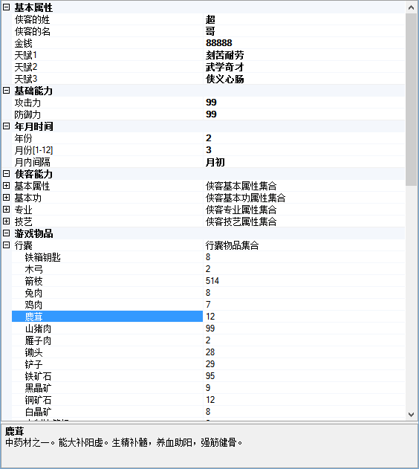Expand 基本属性 under 侠客能力
The width and height of the screenshot is (419, 469).
tap(6, 186)
